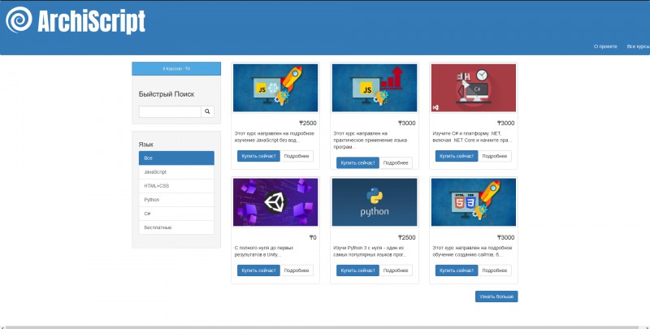Click the ₸3000 price under HTML5 CSS3 thumbnail

tap(505, 237)
